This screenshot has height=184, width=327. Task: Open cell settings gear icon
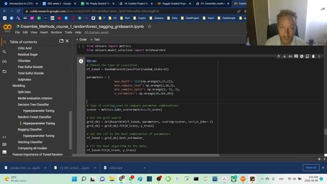[302, 56]
